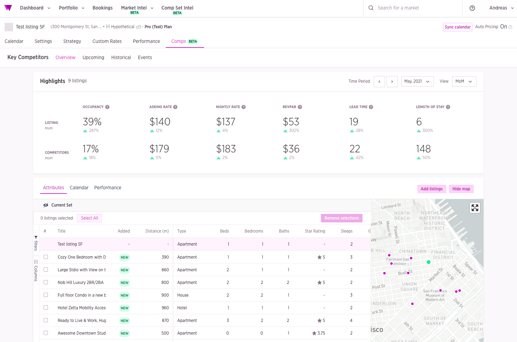Expand the map to fullscreen
Image resolution: width=517 pixels, height=342 pixels.
[475, 208]
